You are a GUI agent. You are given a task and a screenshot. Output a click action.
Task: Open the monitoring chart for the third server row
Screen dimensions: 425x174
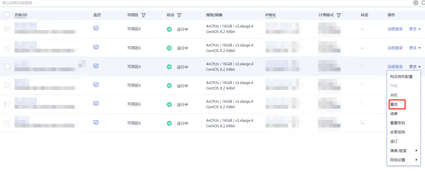click(x=96, y=66)
